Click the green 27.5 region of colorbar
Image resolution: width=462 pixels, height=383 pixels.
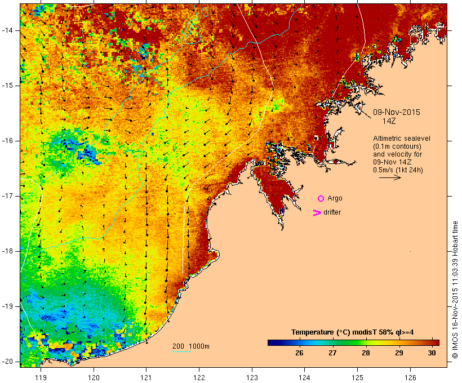coord(349,342)
